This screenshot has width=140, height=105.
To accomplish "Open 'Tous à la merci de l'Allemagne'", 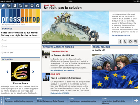I will pos(66,78).
